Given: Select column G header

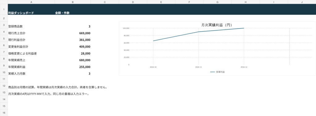Looking at the screenshot, I should 218,2.
